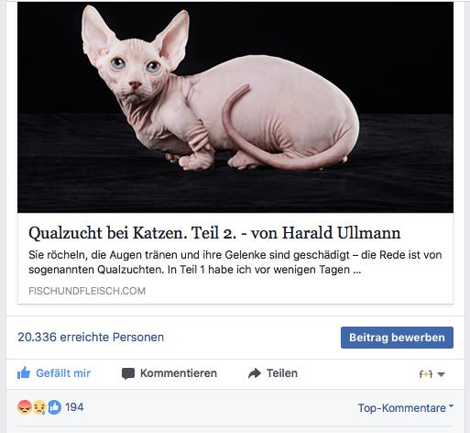
Task: Open the Qualzucht bei Katzen article title
Action: click(x=214, y=233)
